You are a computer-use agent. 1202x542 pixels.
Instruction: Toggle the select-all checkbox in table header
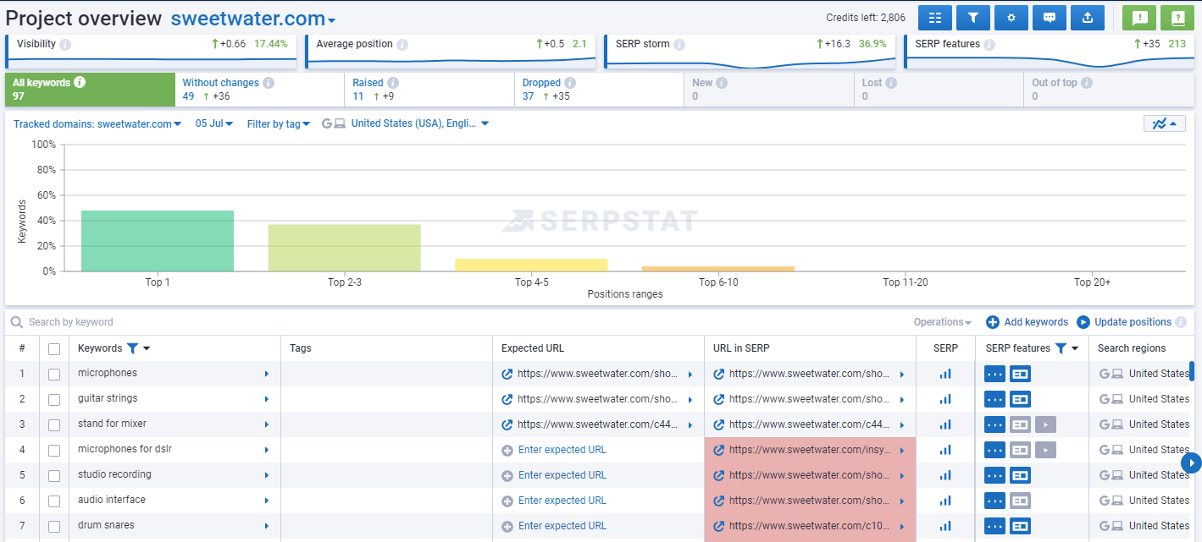[x=54, y=348]
